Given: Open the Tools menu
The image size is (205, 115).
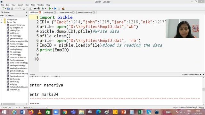Looking at the screenshot, I should [x=33, y=5].
